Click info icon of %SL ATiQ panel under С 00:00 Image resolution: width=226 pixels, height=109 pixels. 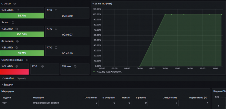click(x=18, y=10)
